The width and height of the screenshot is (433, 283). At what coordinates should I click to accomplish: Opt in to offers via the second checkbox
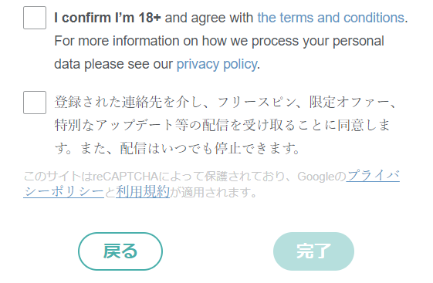click(35, 103)
